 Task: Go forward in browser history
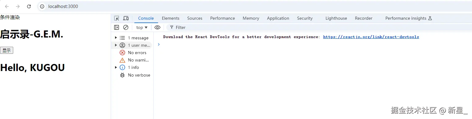coord(18,6)
